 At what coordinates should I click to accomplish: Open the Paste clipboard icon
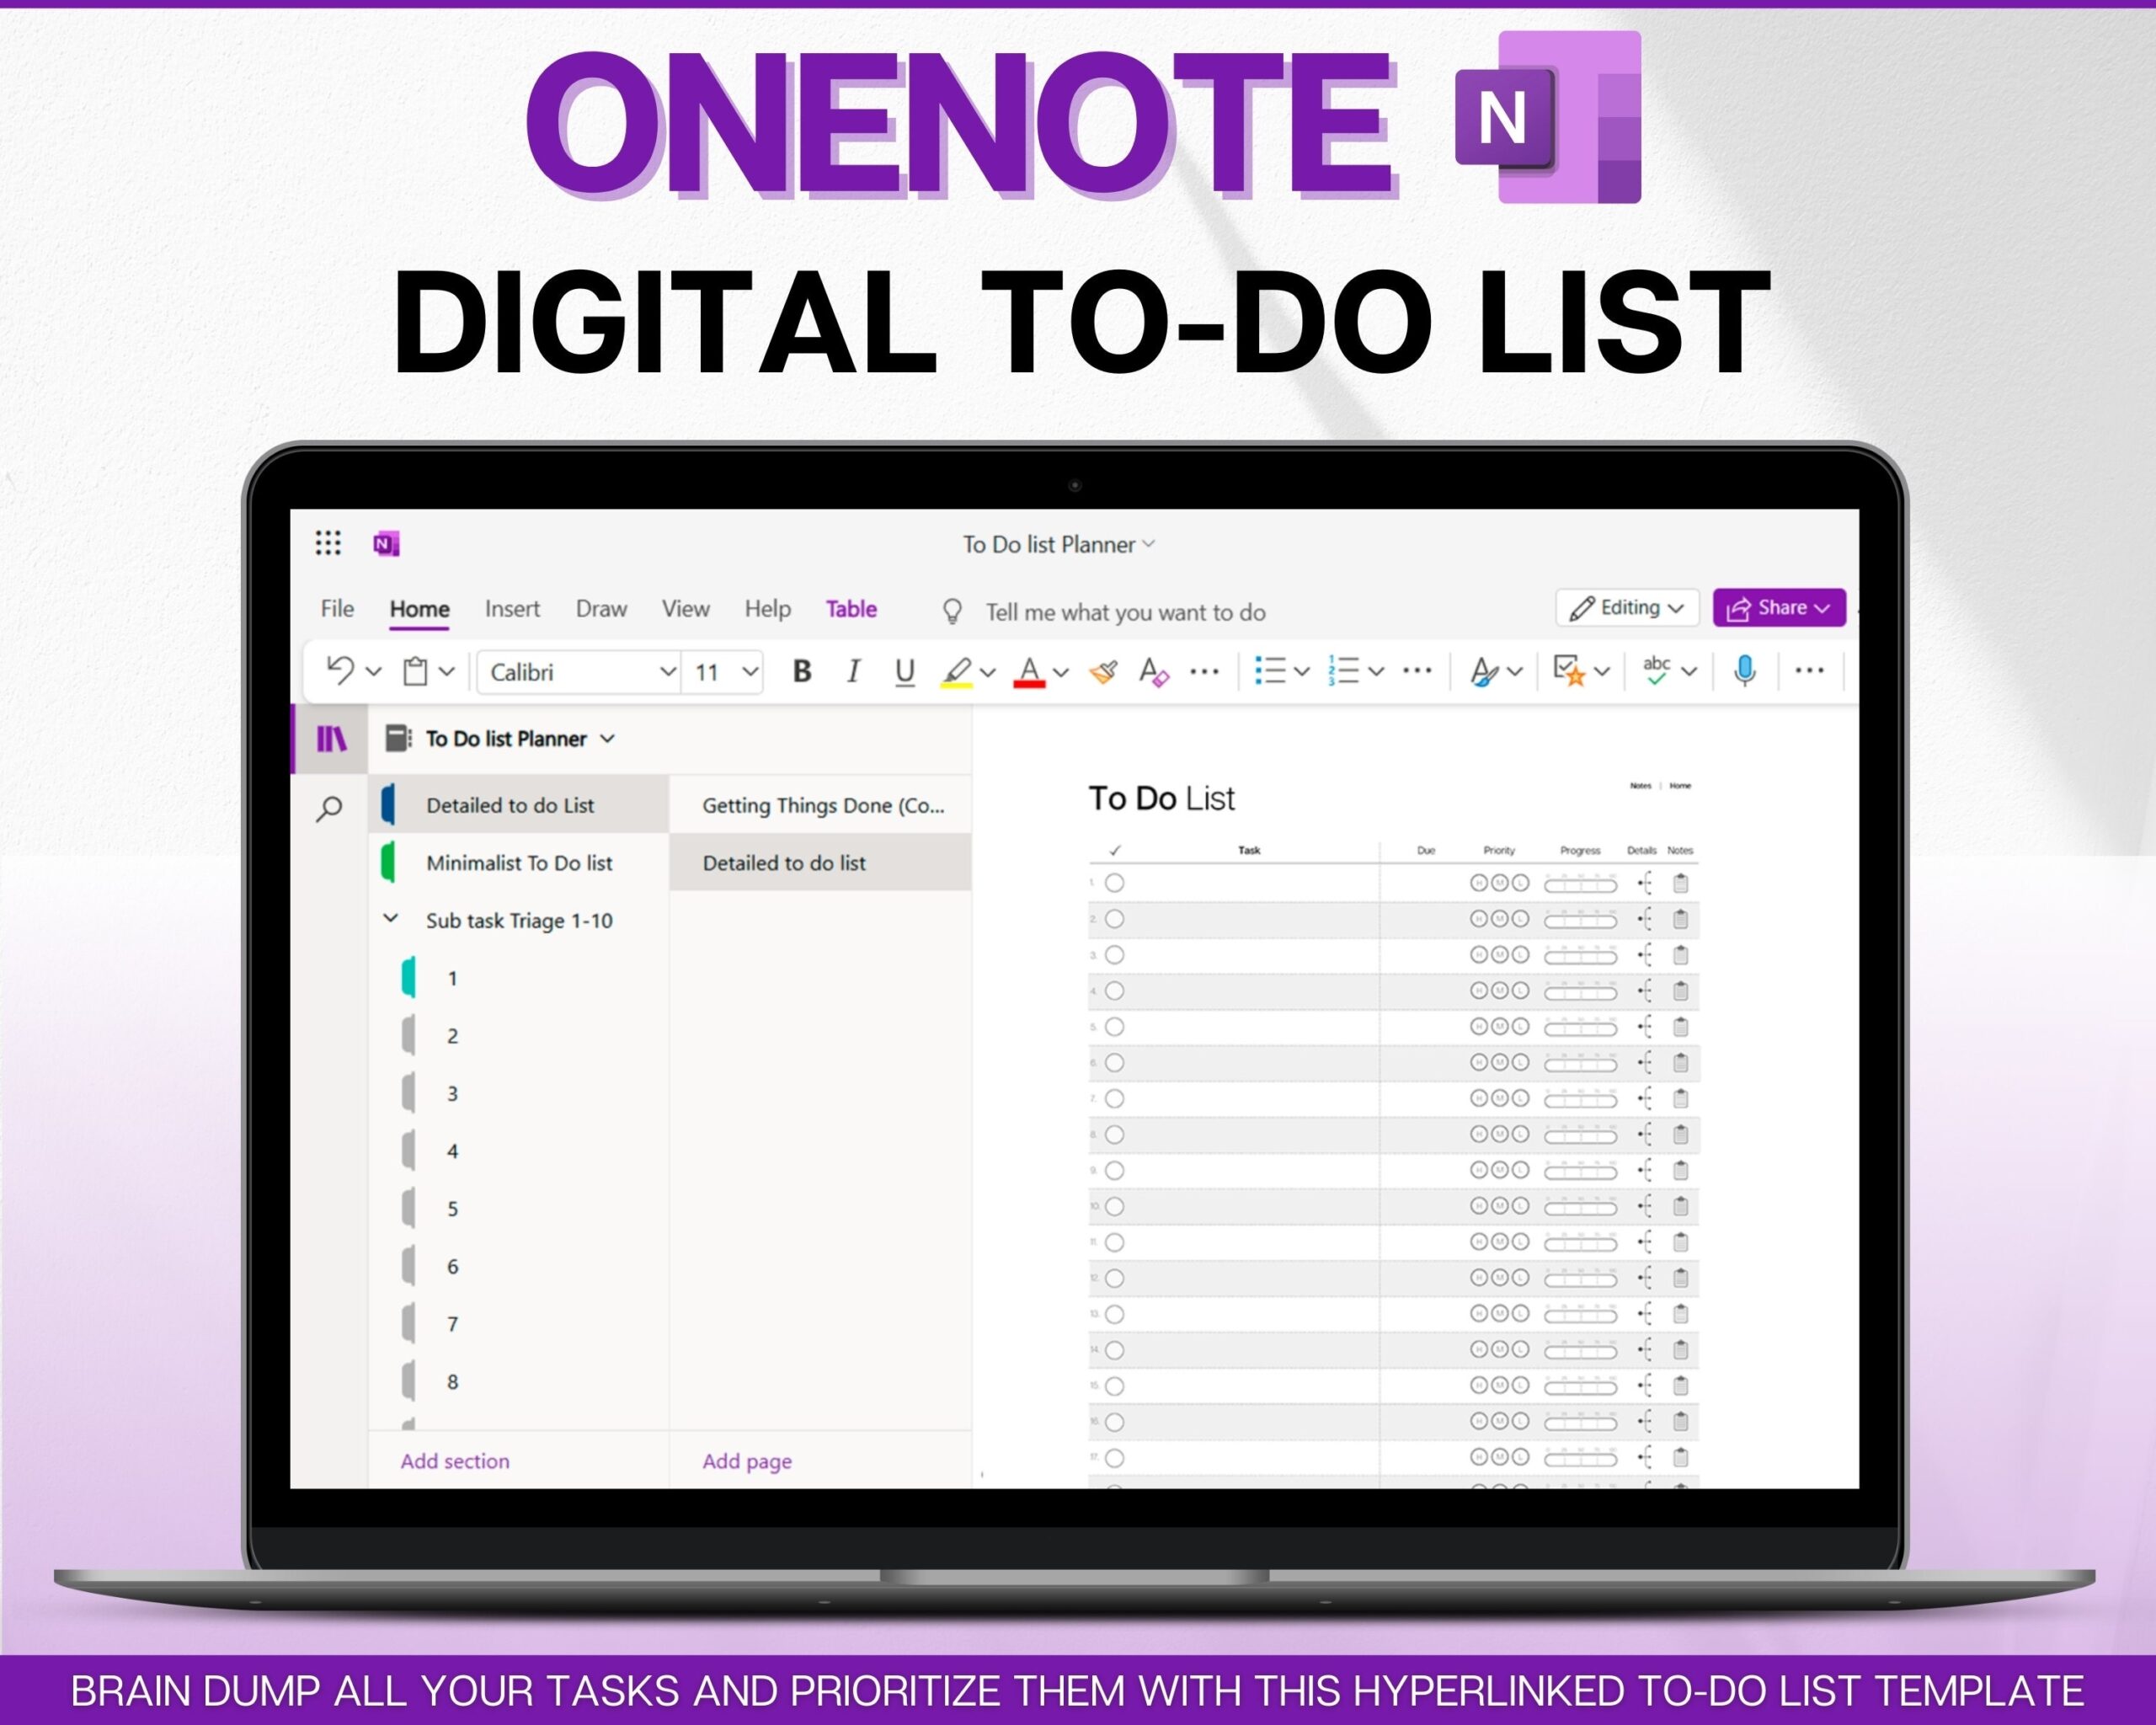tap(415, 671)
